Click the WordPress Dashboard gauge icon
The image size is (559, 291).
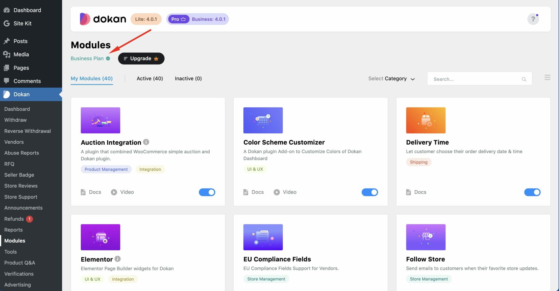[x=7, y=10]
